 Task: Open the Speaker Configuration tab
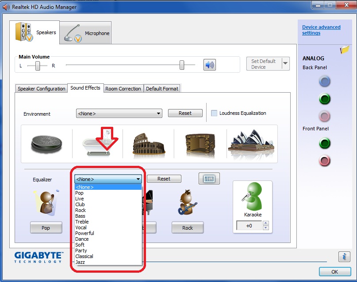click(x=42, y=89)
